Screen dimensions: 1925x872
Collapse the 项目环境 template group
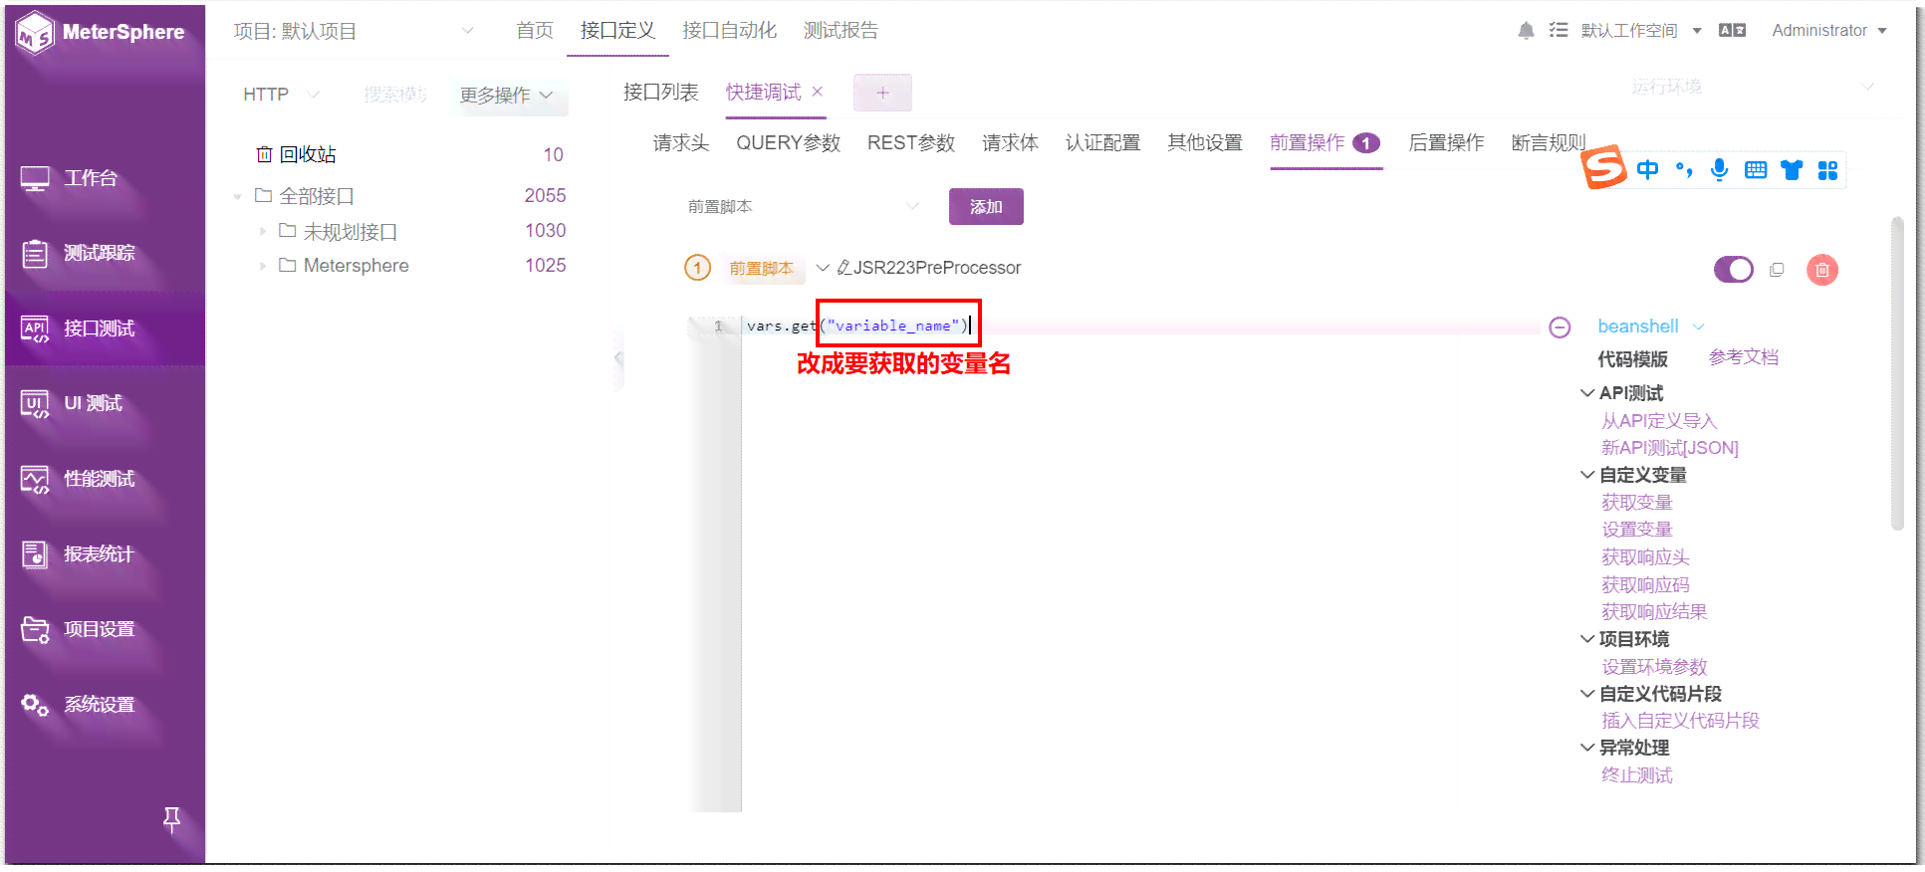(x=1587, y=640)
